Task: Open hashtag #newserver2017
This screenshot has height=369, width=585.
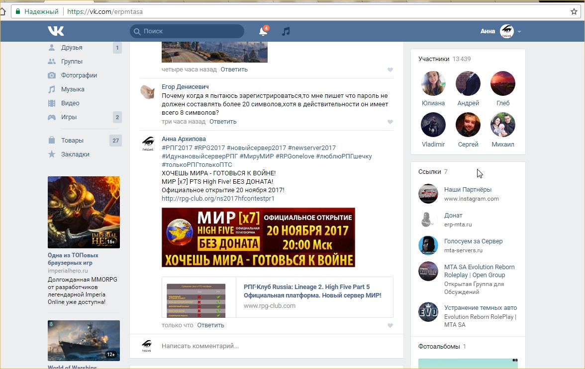Action: click(311, 148)
